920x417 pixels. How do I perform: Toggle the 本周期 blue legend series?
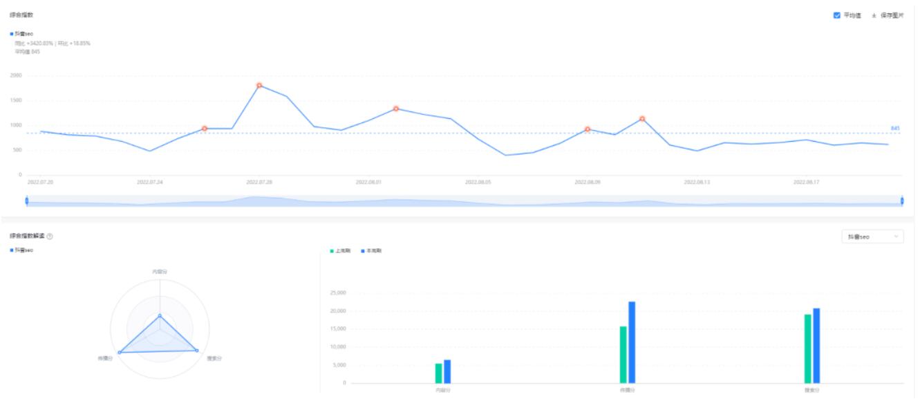point(370,251)
